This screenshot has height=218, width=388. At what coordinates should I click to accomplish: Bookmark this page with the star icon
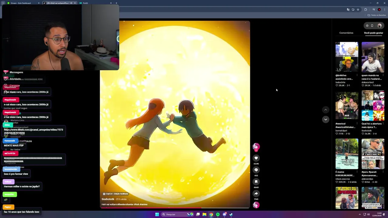click(x=358, y=10)
